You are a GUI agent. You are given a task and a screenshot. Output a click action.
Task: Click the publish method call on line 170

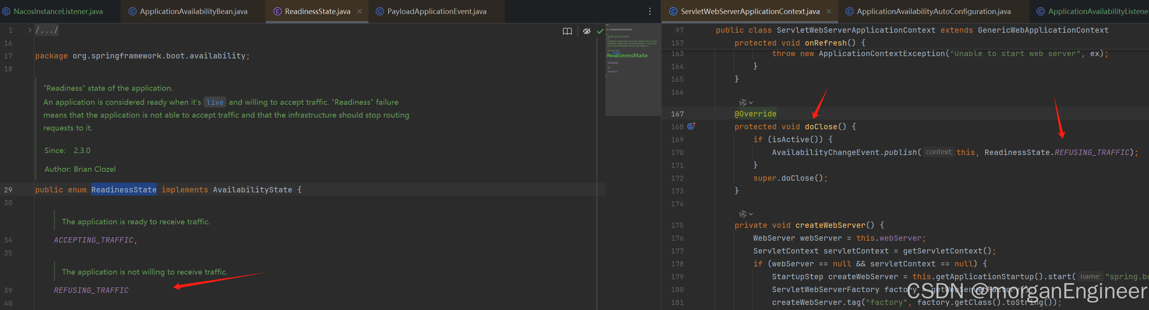900,153
